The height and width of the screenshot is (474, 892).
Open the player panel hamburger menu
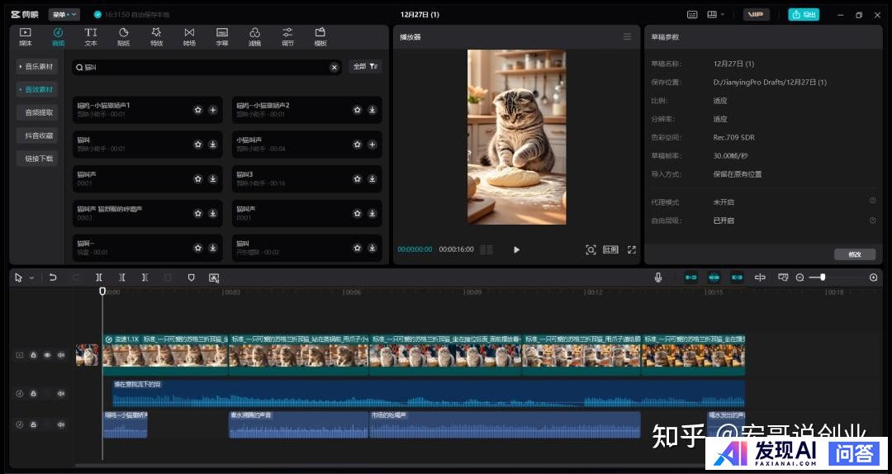pyautogui.click(x=627, y=36)
